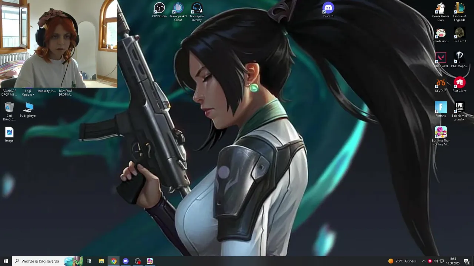This screenshot has width=474, height=266.
Task: Select the Phasmophobia desktop shortcut
Action: click(460, 59)
